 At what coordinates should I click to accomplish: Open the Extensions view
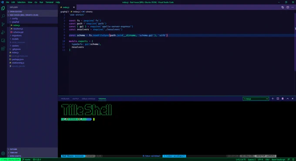click(x=3, y=49)
